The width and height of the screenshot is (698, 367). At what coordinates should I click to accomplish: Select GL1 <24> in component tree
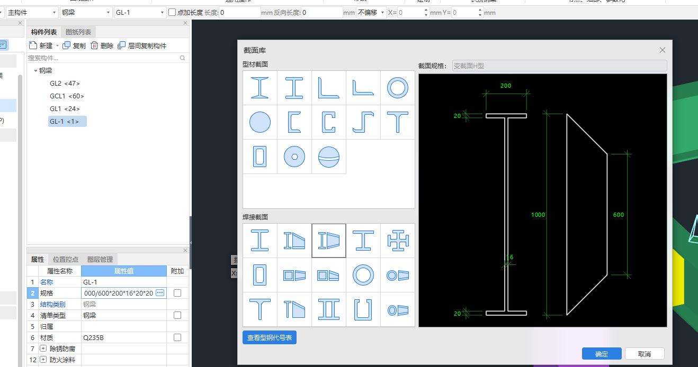coord(65,109)
